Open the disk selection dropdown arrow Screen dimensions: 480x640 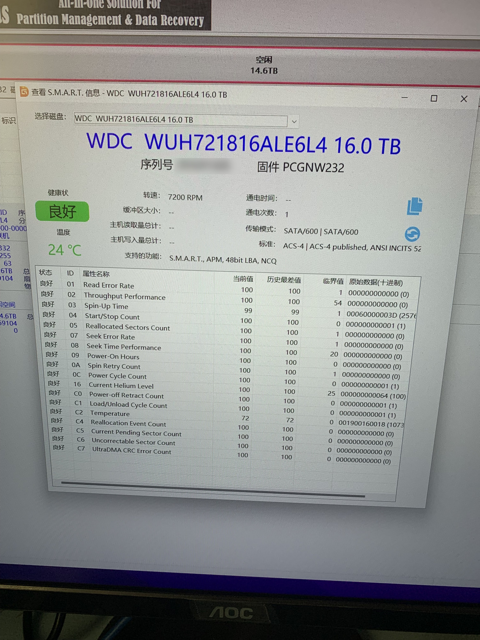pos(294,122)
